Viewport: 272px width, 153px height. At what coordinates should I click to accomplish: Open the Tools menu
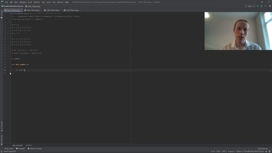pyautogui.click(x=48, y=2)
